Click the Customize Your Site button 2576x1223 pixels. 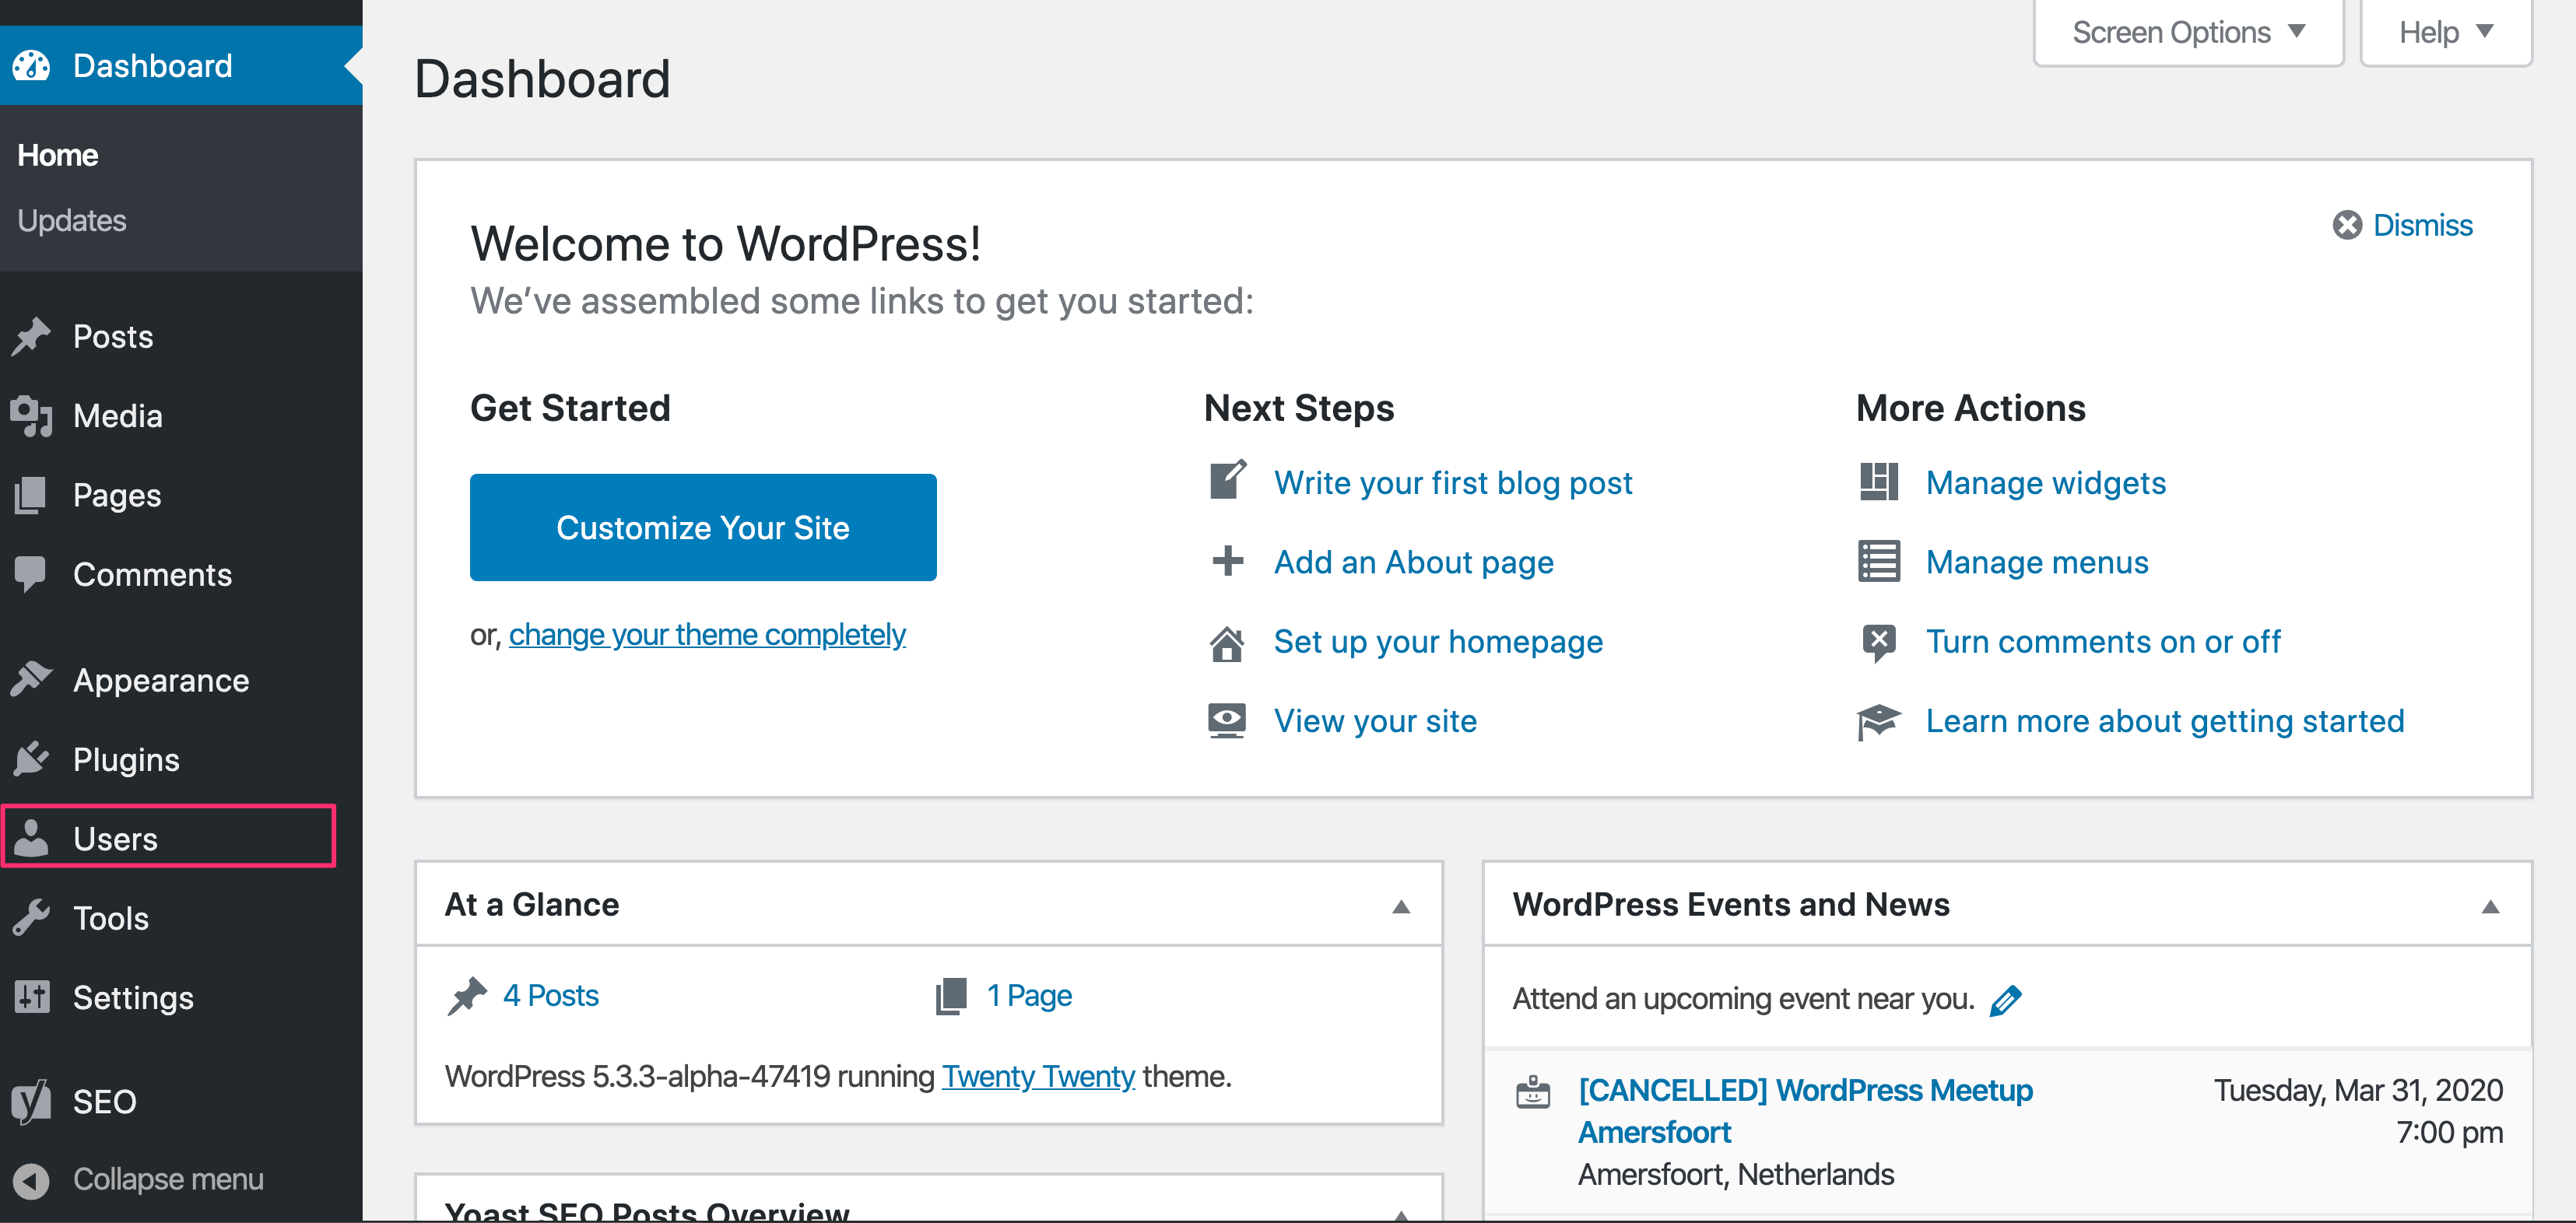tap(703, 527)
